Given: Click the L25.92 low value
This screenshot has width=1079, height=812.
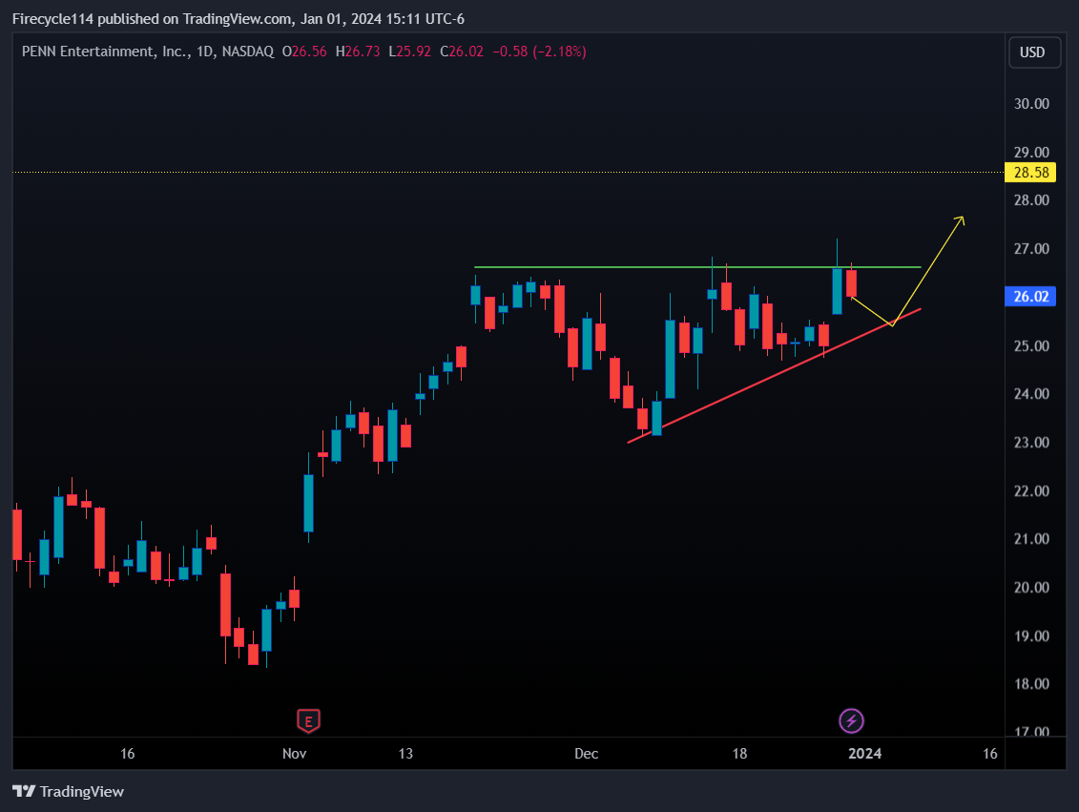Looking at the screenshot, I should [x=410, y=52].
